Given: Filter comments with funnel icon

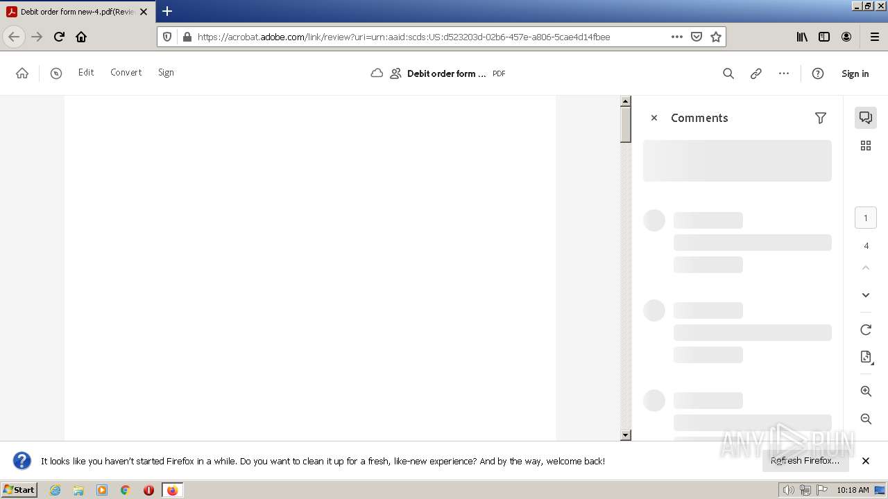Looking at the screenshot, I should point(821,118).
